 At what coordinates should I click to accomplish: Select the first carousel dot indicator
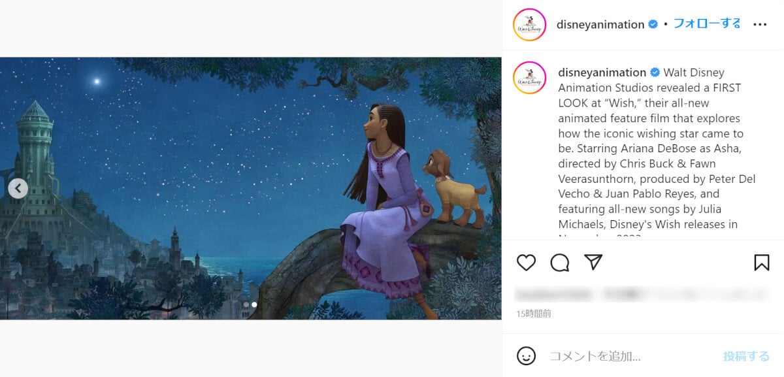click(x=246, y=304)
